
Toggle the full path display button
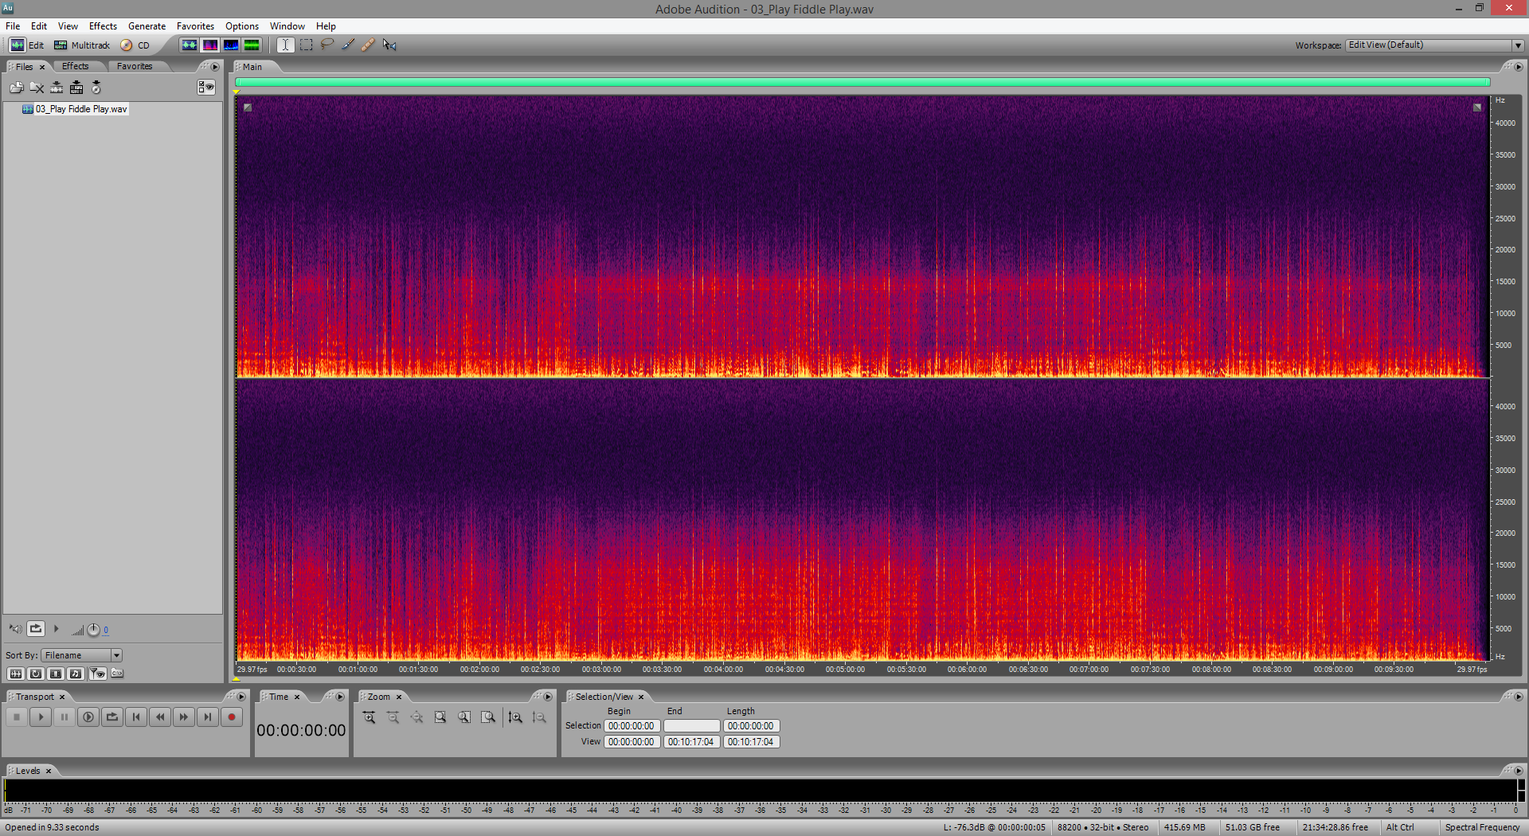click(x=117, y=674)
